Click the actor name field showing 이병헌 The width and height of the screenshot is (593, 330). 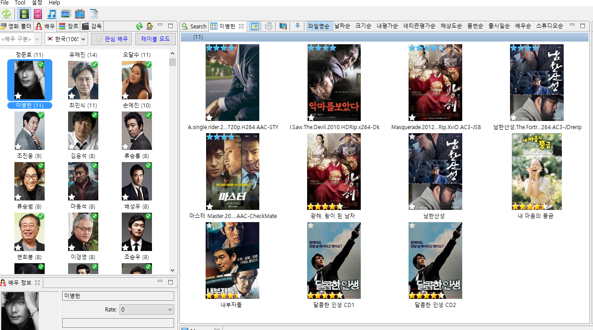[x=118, y=296]
